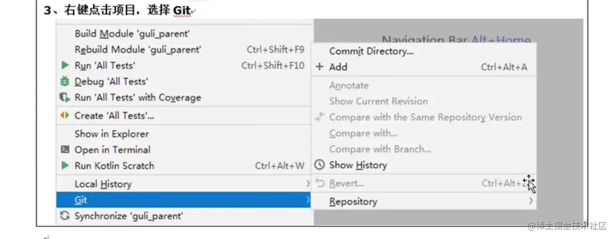Image resolution: width=615 pixels, height=239 pixels.
Task: Select Show Current Revision entry
Action: (x=378, y=101)
